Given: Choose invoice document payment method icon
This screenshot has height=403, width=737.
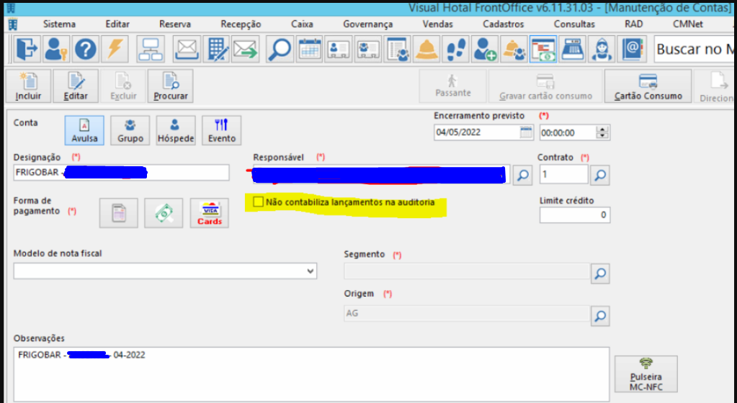Looking at the screenshot, I should (118, 213).
